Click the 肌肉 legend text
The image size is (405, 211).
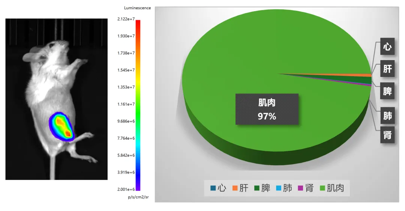click(336, 188)
